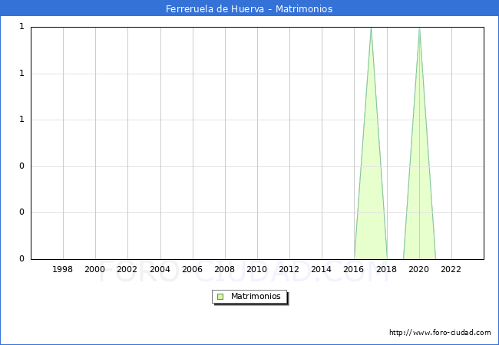Click the 2016 x-axis label
Viewport: 499px width, 345px height.
point(354,269)
